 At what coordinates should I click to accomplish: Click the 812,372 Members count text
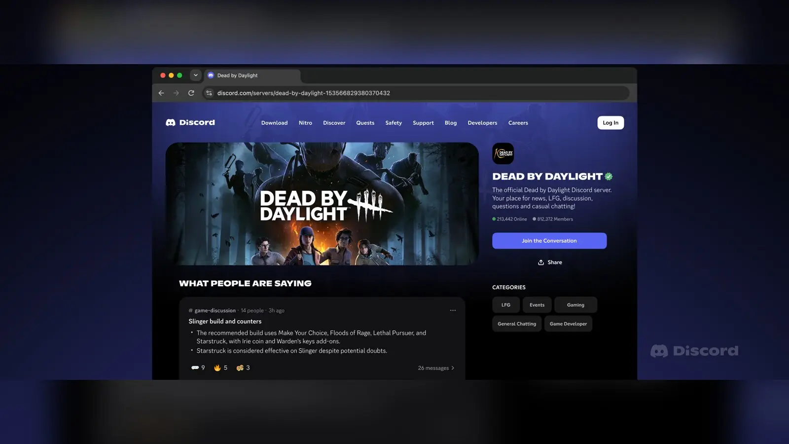click(x=553, y=219)
